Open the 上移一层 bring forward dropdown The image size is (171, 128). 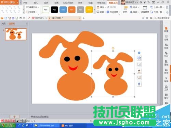[157, 7]
